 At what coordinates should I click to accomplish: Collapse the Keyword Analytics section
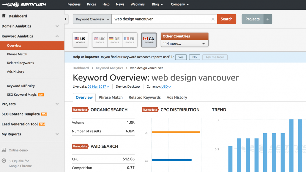57,36
